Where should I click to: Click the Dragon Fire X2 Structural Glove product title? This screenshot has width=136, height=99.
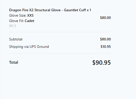[x=50, y=10]
